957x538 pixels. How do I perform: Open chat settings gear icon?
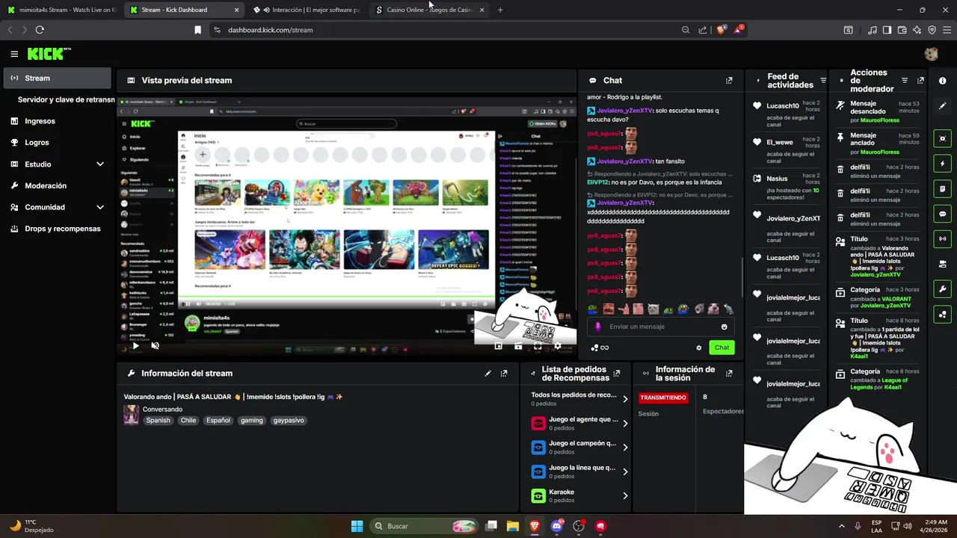(699, 347)
